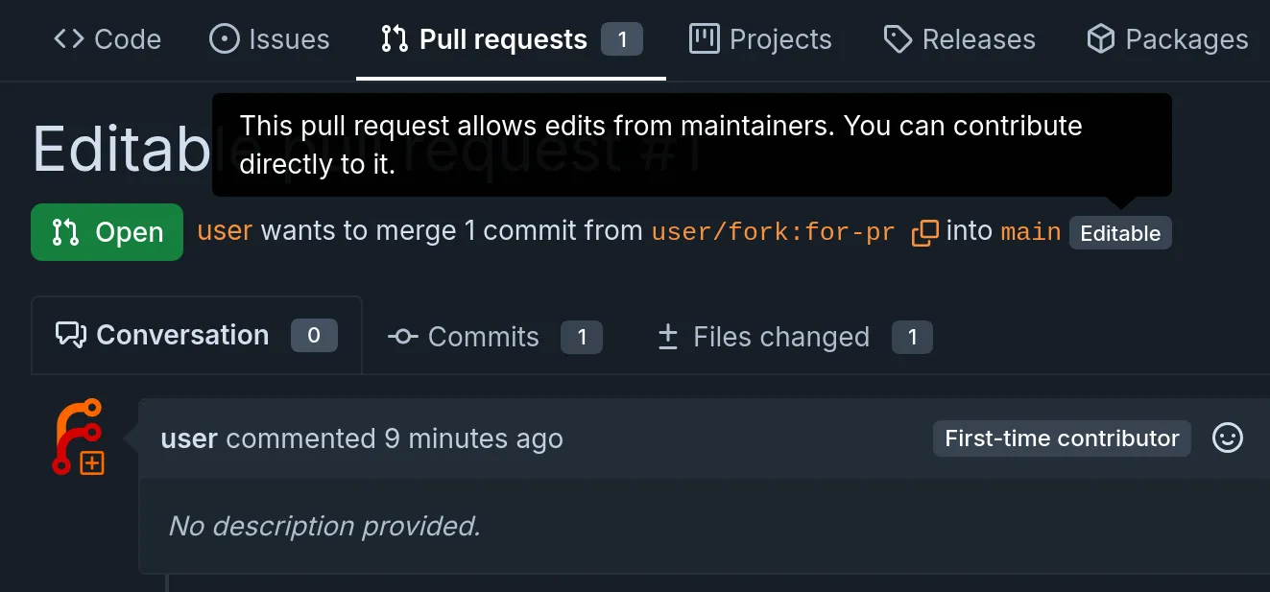
Task: Click the main branch link
Action: pyautogui.click(x=1030, y=230)
